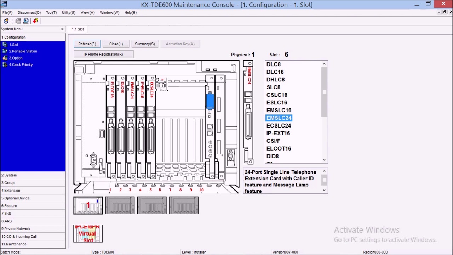Viewport: 453px width, 255px height.
Task: Click the Refresh(E) button
Action: click(87, 44)
